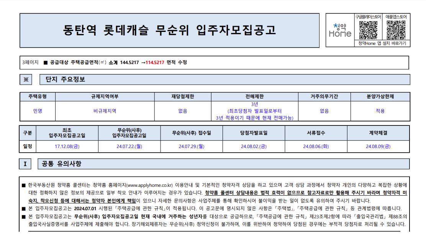Click the '공통 유의사항' section heading
This screenshot has height=234, width=426.
[x=61, y=164]
